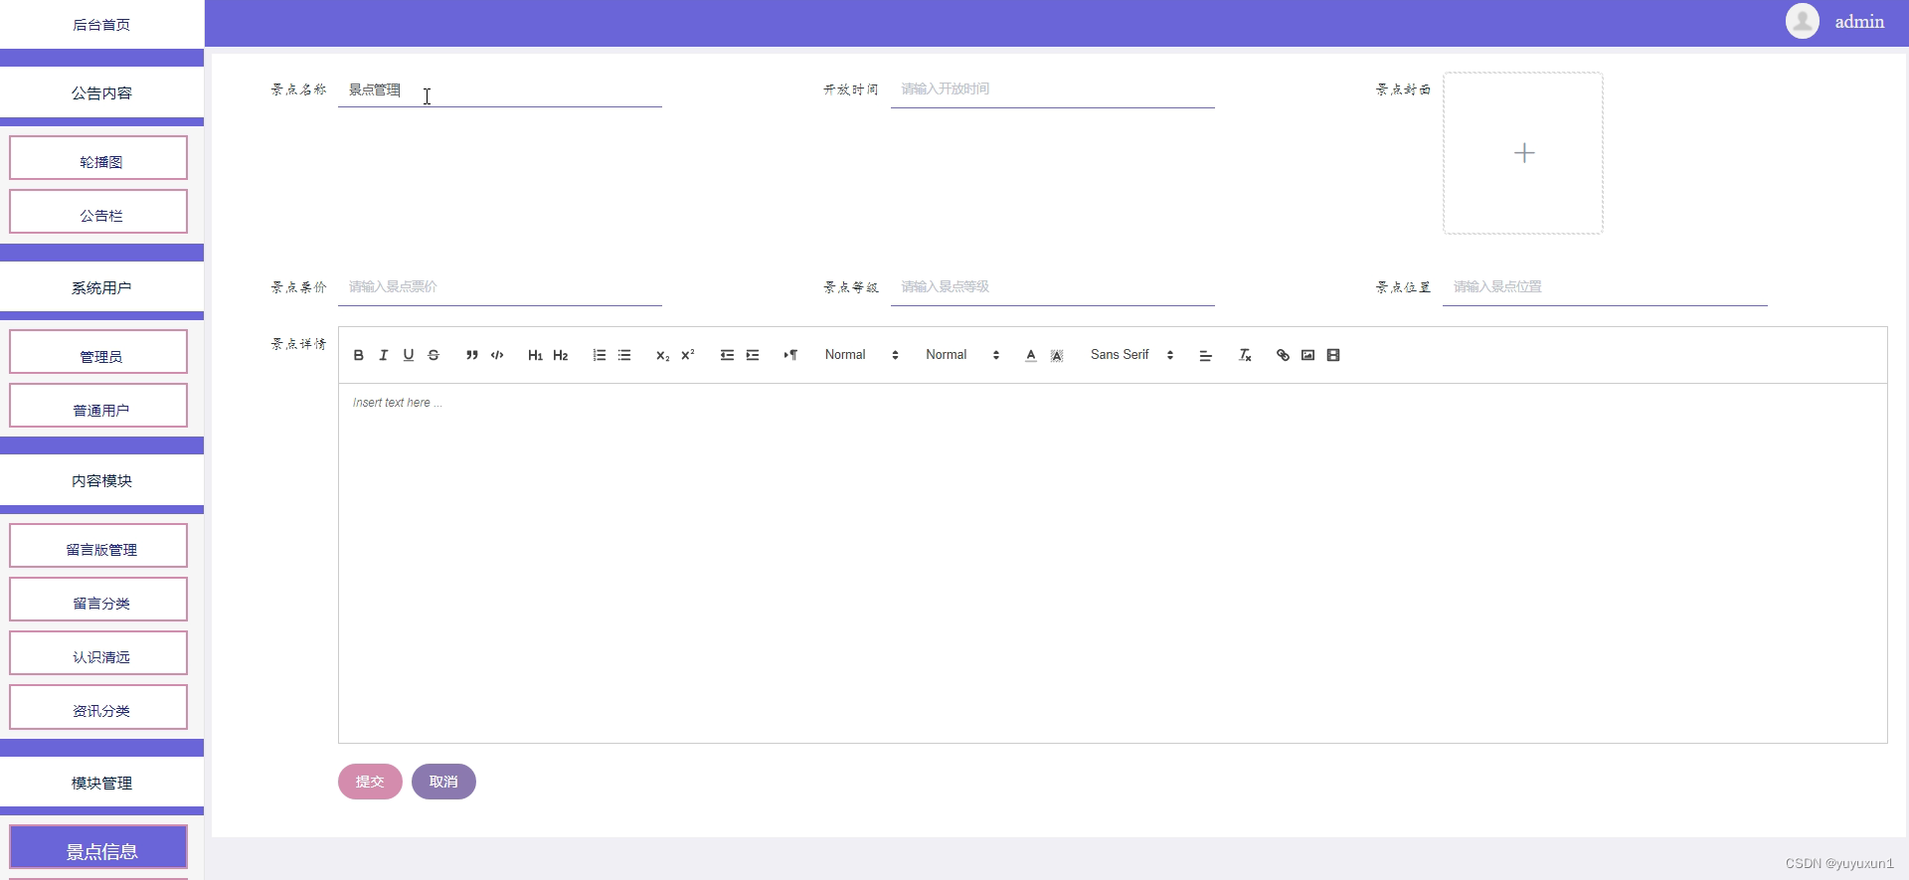1909x880 pixels.
Task: Open the 认识清远 sidebar item
Action: click(x=98, y=653)
